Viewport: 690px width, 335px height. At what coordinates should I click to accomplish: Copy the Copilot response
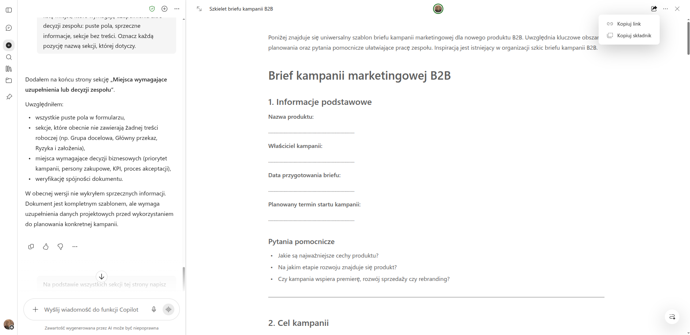pos(31,247)
